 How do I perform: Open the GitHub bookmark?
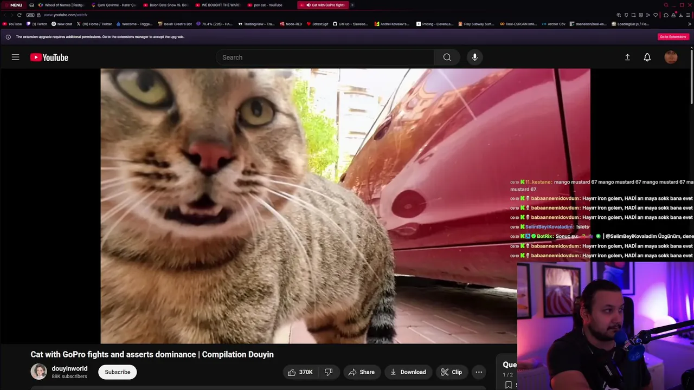tap(351, 24)
